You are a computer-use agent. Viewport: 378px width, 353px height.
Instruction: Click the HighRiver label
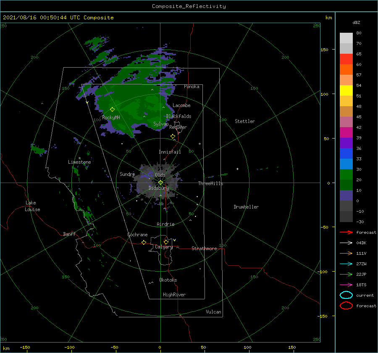[174, 295]
